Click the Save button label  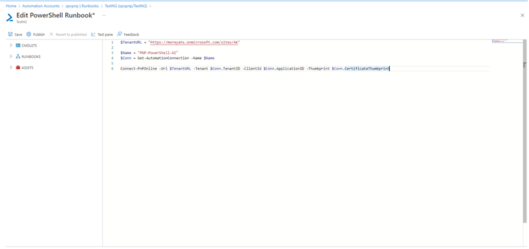tap(18, 34)
